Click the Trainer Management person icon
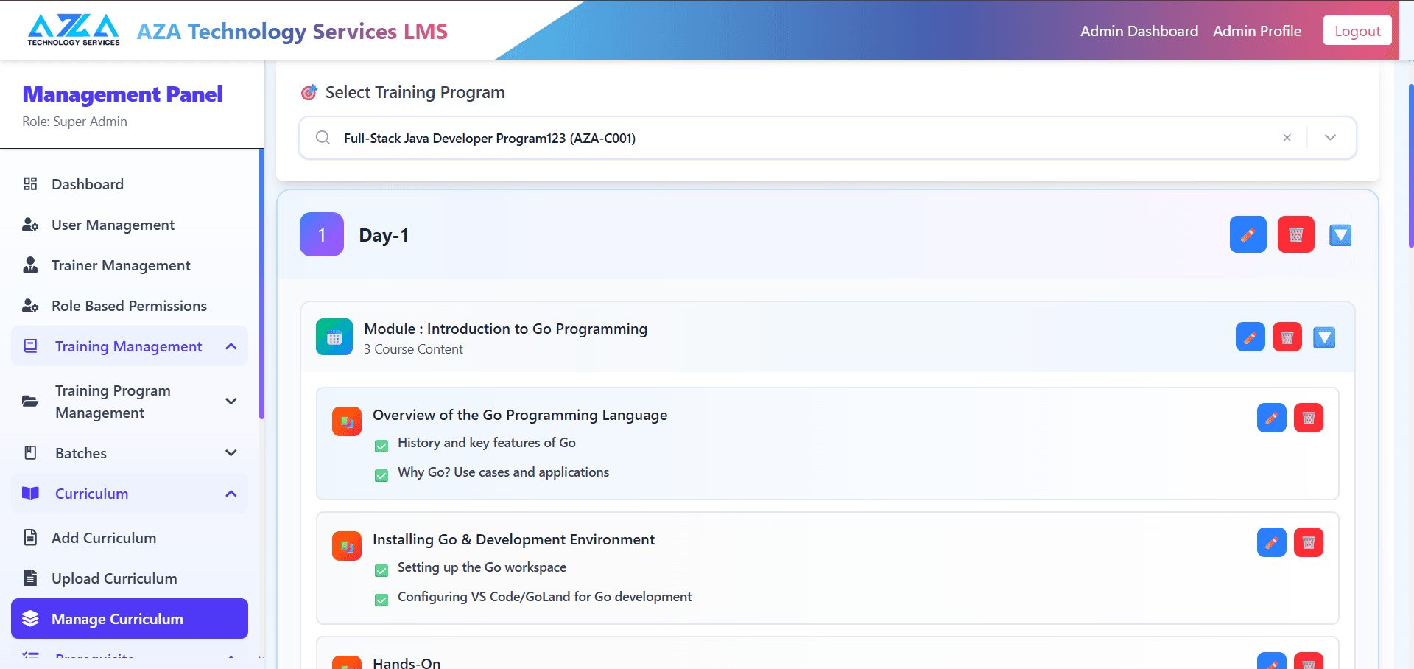The height and width of the screenshot is (669, 1414). 30,265
